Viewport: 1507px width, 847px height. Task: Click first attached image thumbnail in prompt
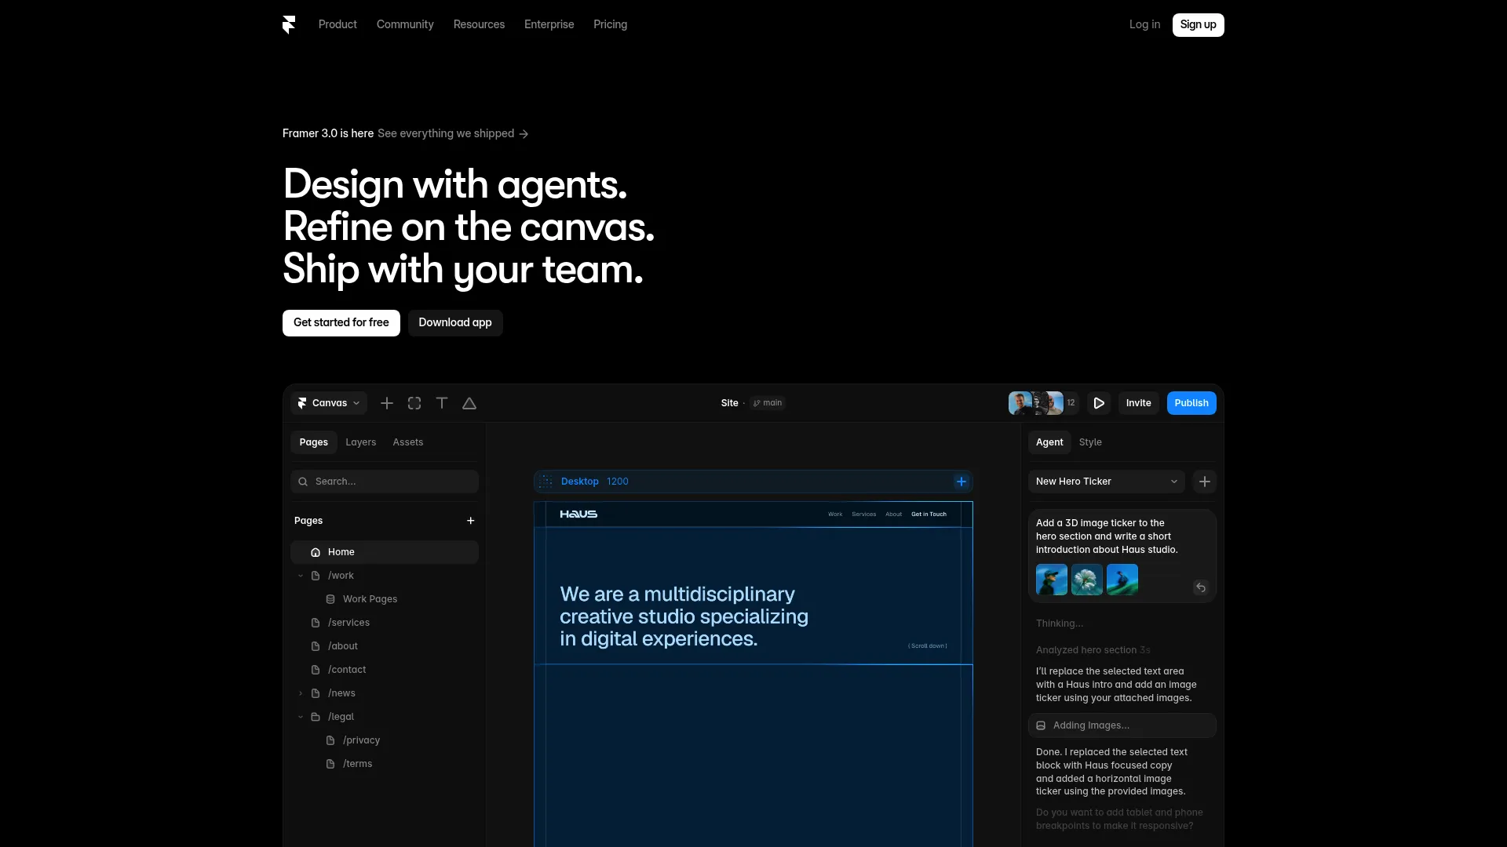click(1052, 580)
